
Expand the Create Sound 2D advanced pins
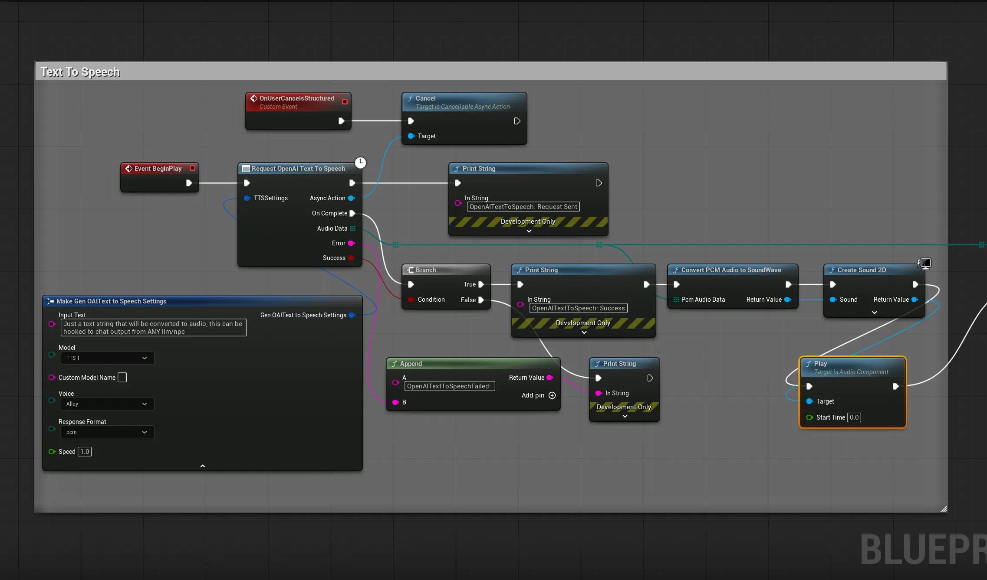point(875,313)
